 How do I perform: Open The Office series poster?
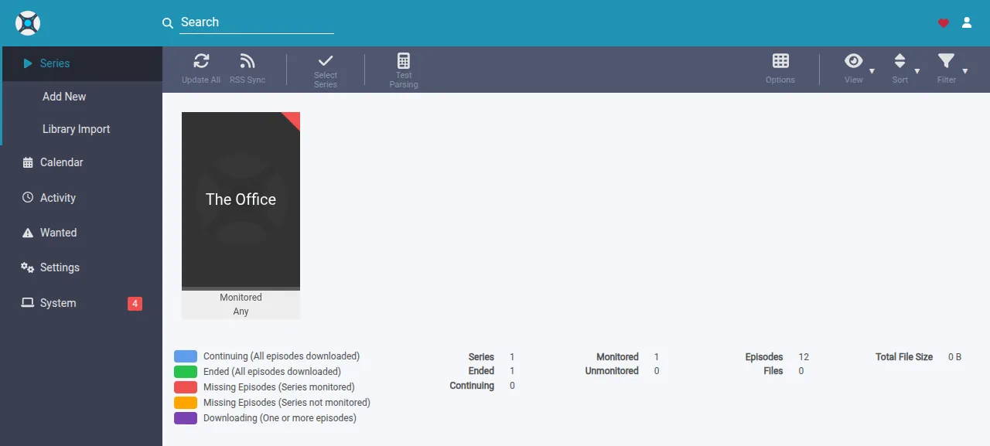point(241,201)
